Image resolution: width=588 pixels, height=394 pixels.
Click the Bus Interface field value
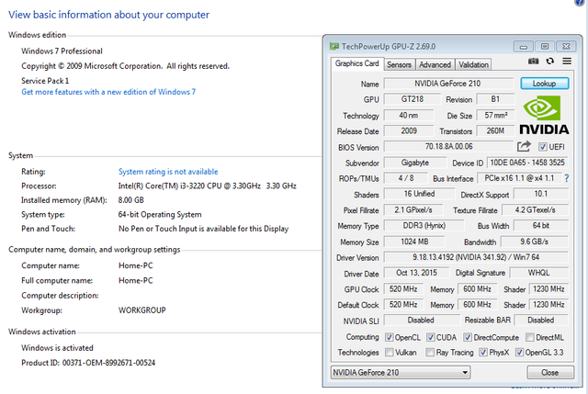point(519,178)
